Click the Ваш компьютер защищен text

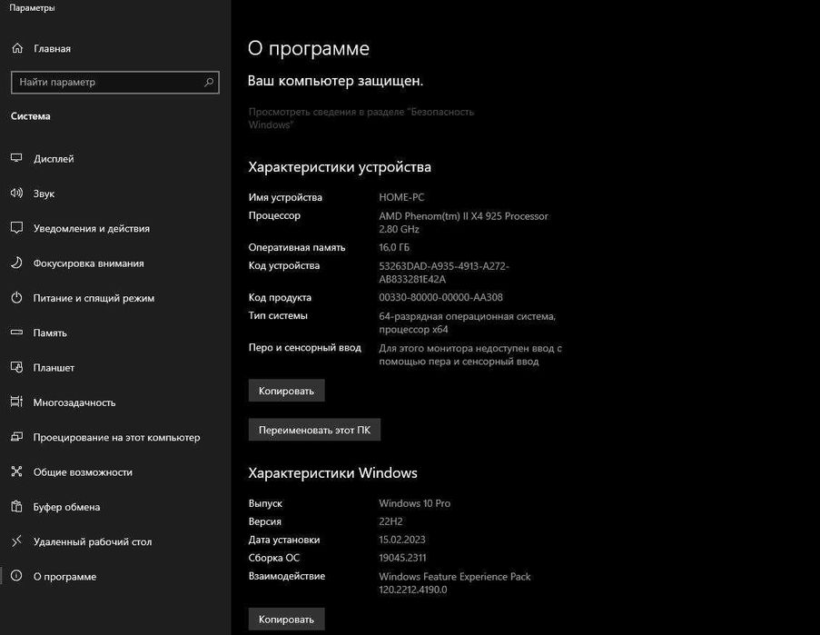(x=335, y=81)
